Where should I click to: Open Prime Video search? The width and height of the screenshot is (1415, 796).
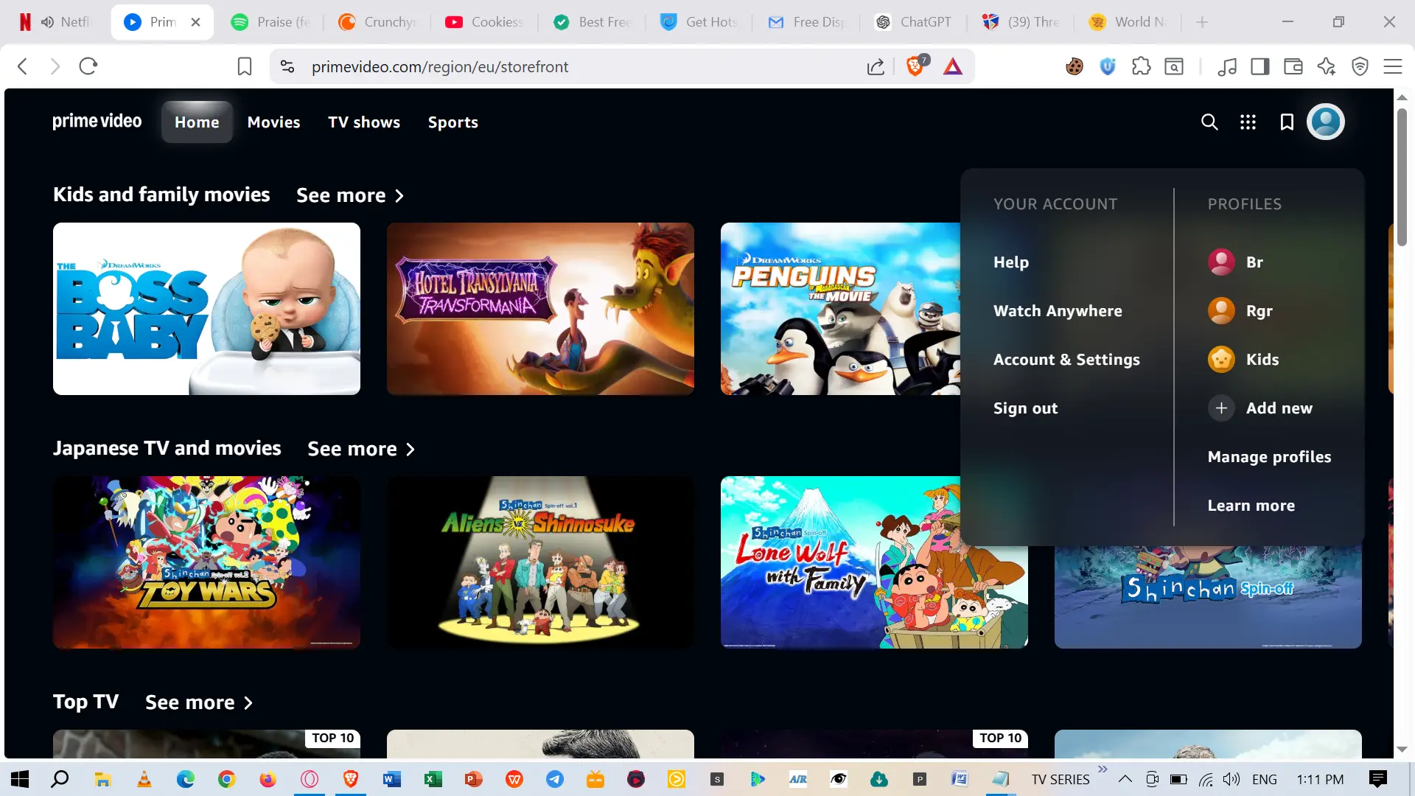click(1209, 122)
